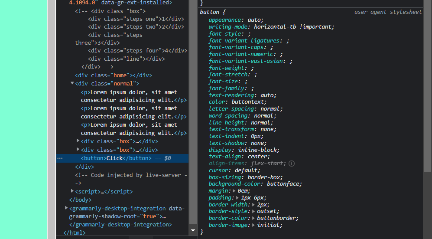Click the scroll-down arrow of DOM tree

coord(193,230)
